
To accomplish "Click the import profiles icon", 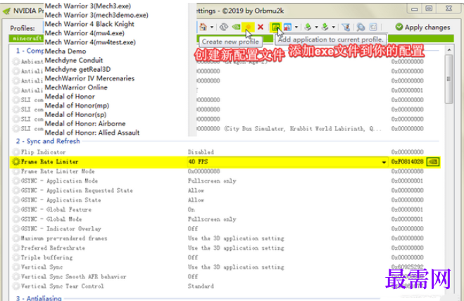I will [x=325, y=27].
